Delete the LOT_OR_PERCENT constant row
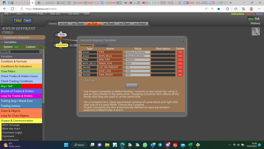The height and width of the screenshot is (149, 264). (x=180, y=67)
